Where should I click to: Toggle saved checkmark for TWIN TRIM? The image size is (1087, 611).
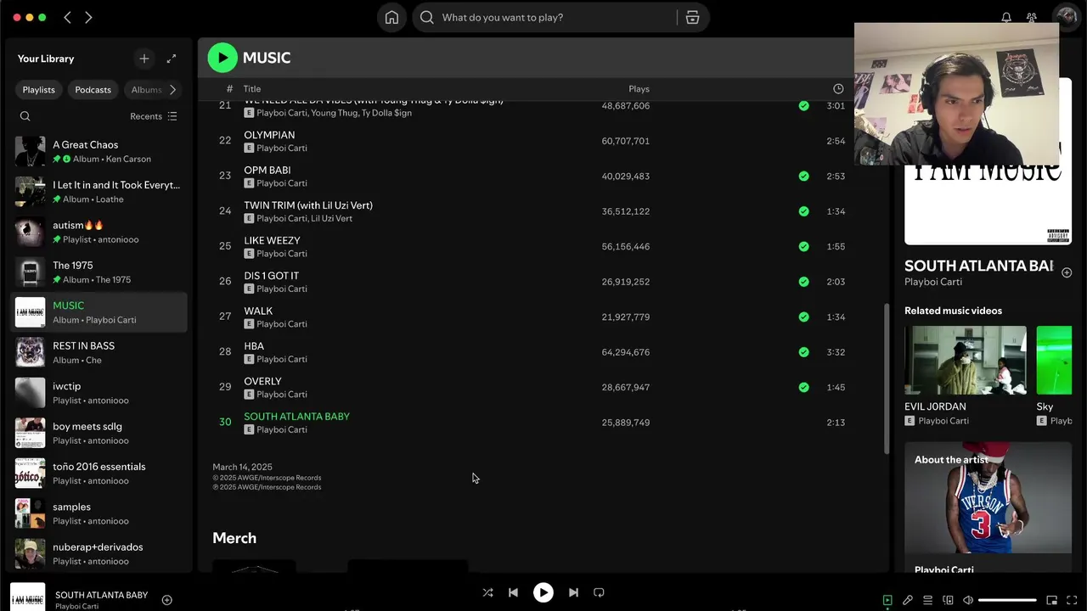(x=803, y=211)
